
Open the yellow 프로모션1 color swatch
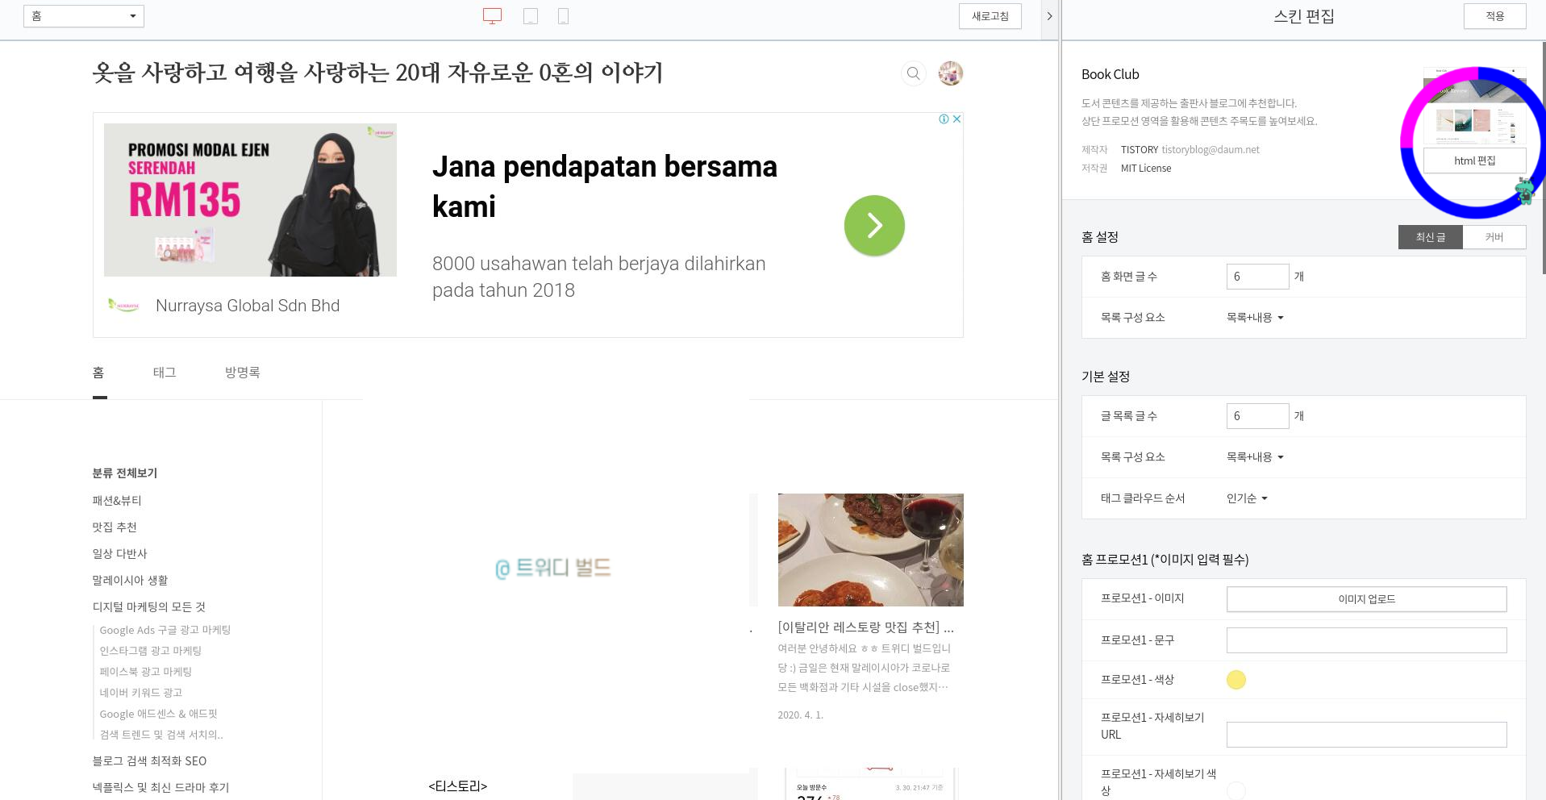1236,680
